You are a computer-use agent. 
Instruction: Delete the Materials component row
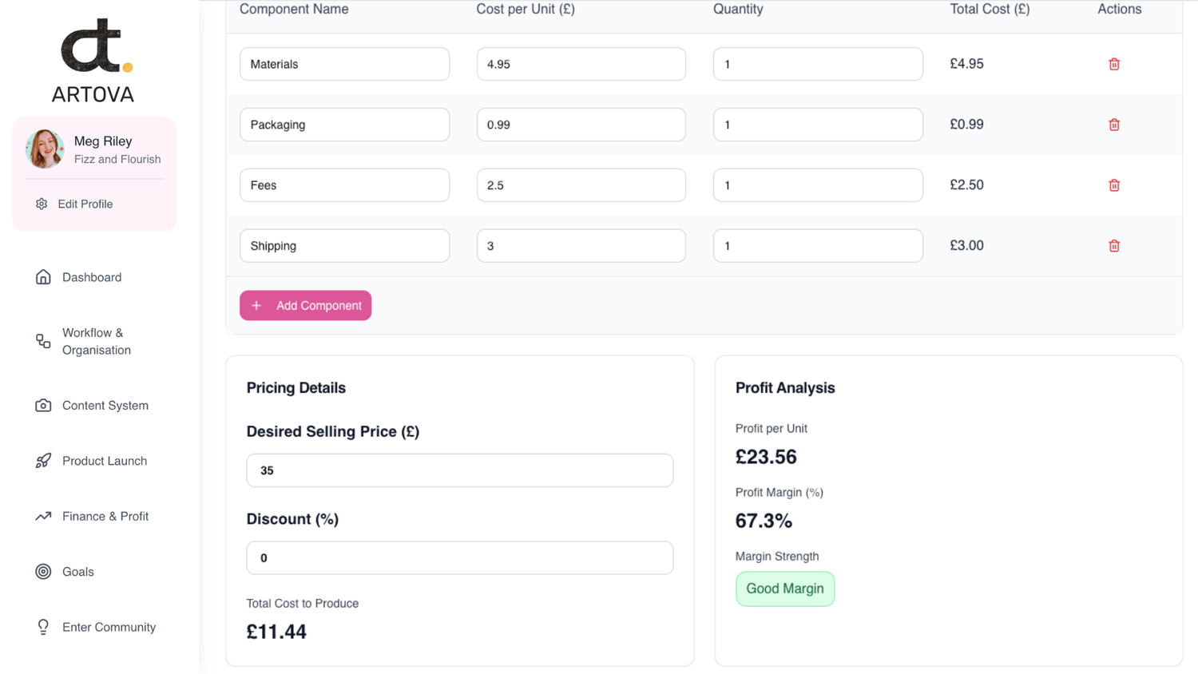(x=1114, y=64)
